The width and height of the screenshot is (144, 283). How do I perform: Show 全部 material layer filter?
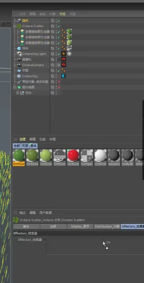pyautogui.click(x=17, y=146)
